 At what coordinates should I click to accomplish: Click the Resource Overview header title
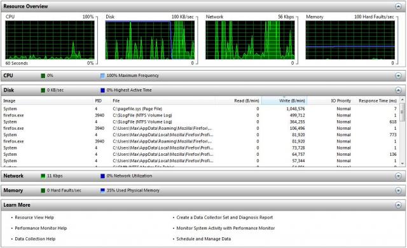25,6
